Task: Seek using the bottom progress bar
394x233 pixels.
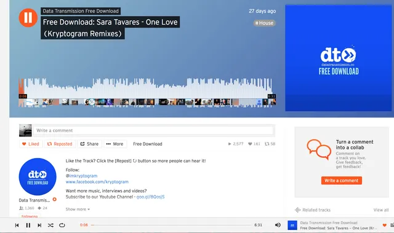Action: coord(171,225)
